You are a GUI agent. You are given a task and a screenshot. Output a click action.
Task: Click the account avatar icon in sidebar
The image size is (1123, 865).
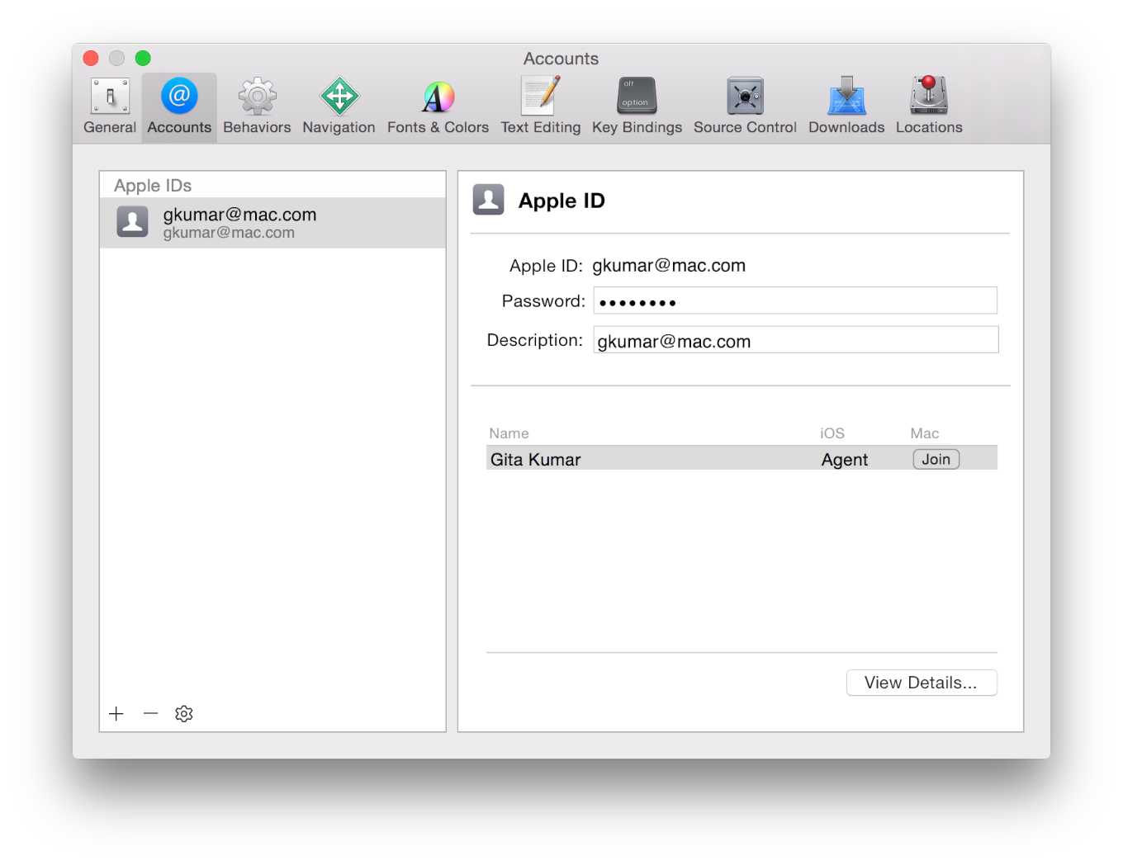[132, 221]
